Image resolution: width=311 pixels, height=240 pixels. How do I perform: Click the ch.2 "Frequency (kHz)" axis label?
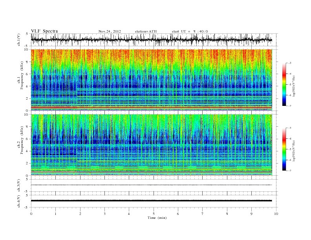pos(22,140)
